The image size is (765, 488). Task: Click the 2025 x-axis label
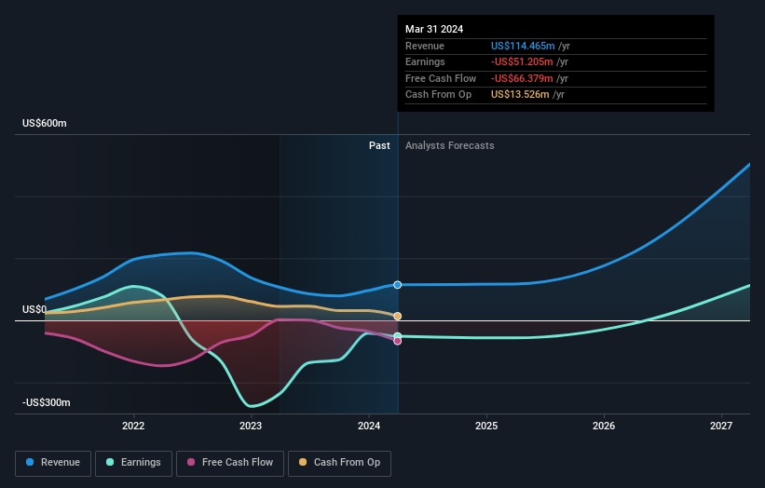tap(486, 426)
